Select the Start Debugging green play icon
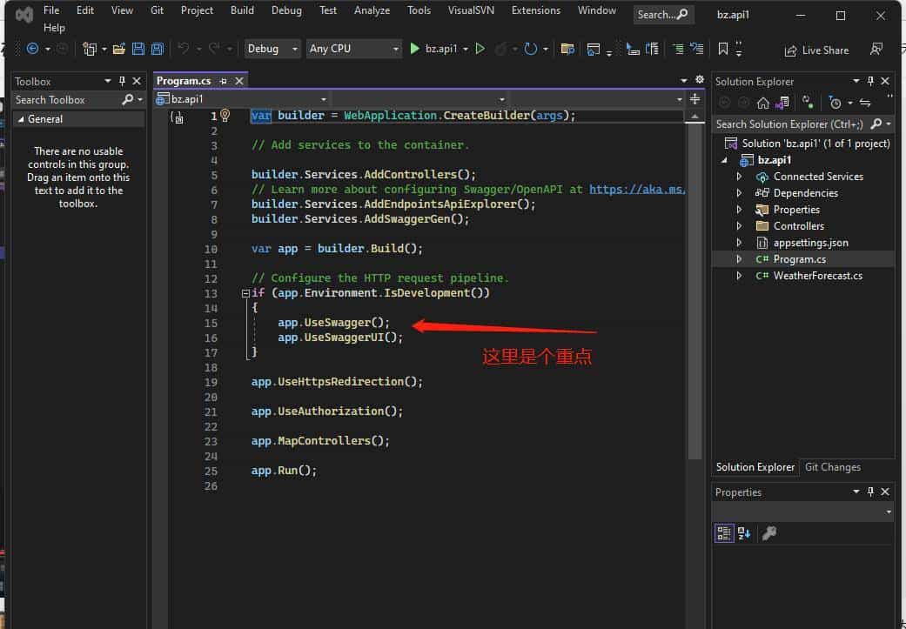The height and width of the screenshot is (629, 906). [415, 49]
